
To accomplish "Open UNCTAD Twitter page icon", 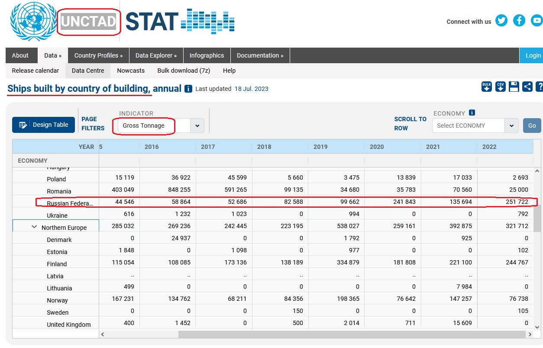I will tap(501, 20).
